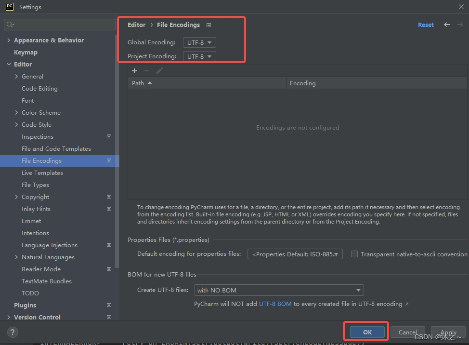Click the icon beside the File Encodings breadcrumb
Image resolution: width=469 pixels, height=345 pixels.
[x=209, y=25]
